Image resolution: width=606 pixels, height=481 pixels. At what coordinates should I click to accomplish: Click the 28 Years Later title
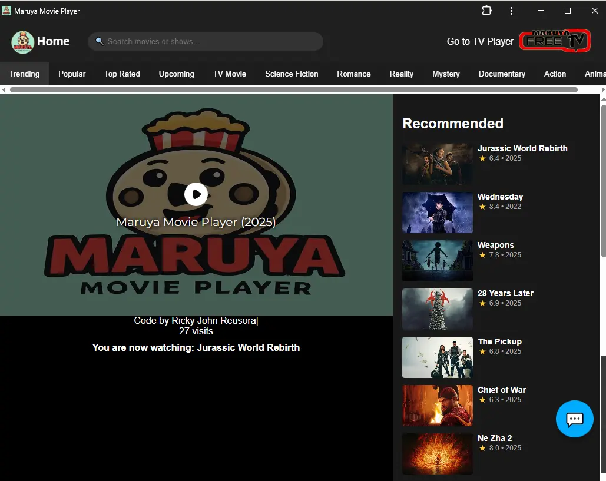pos(505,293)
